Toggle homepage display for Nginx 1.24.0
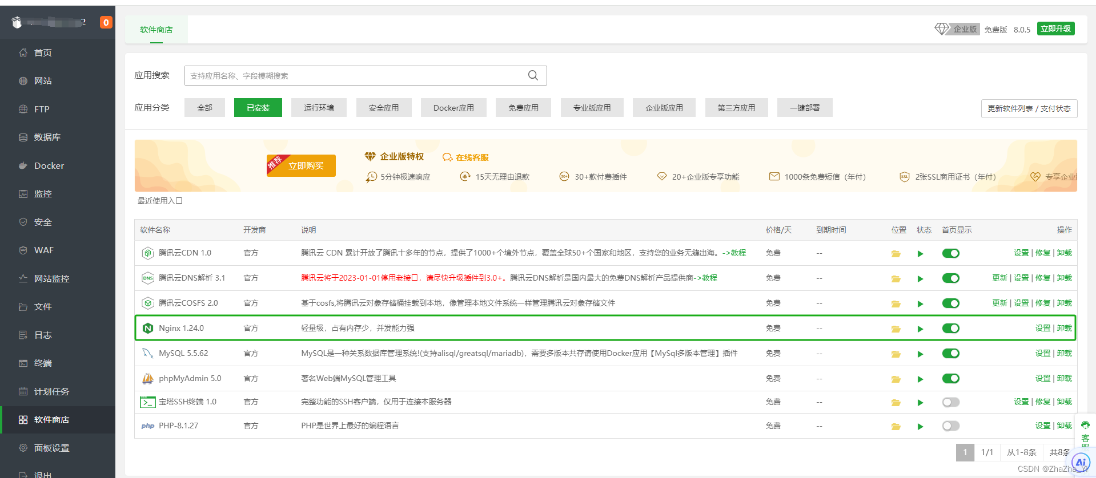This screenshot has height=478, width=1096. click(x=950, y=329)
